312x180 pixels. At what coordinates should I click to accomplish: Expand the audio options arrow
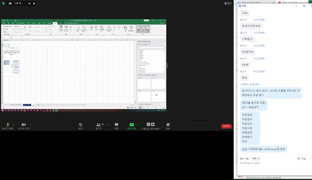click(x=13, y=124)
